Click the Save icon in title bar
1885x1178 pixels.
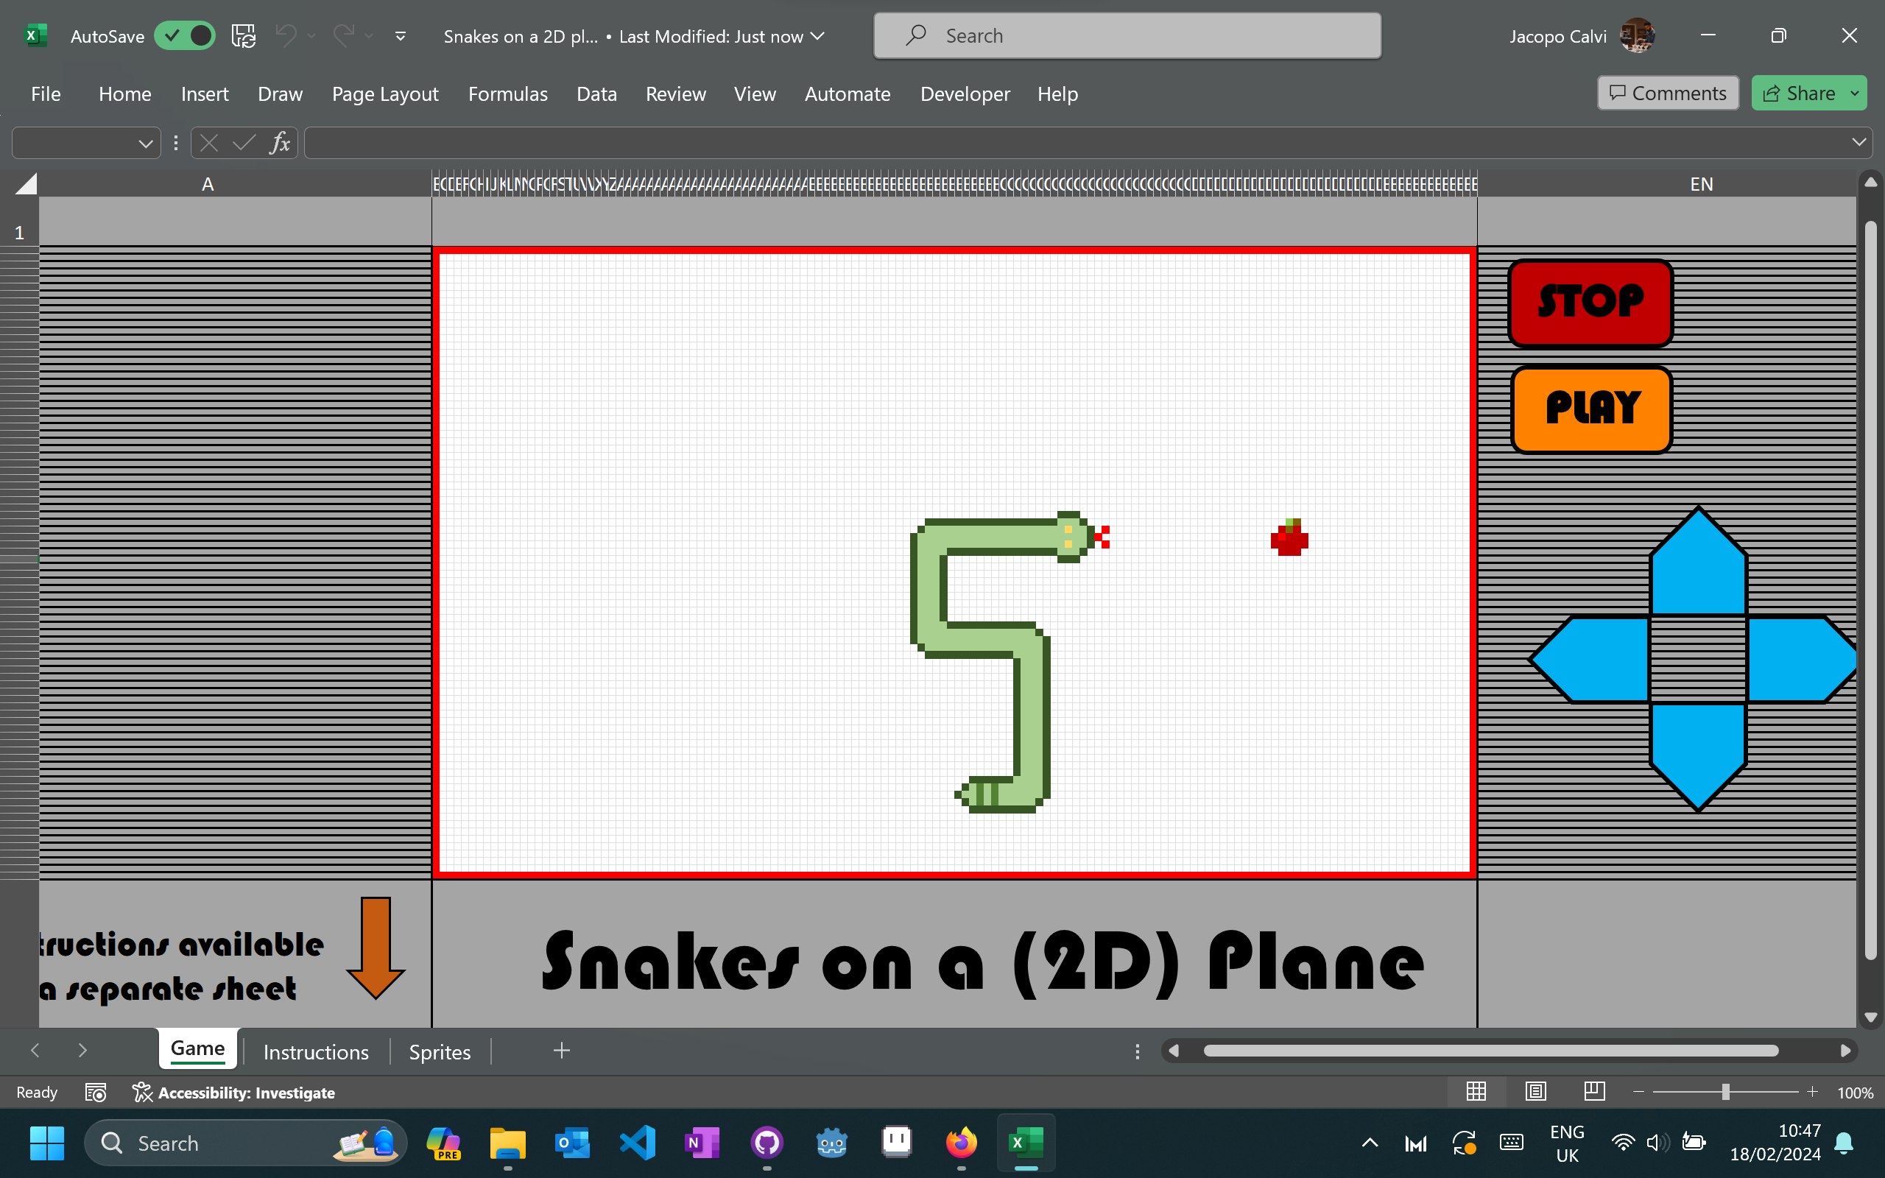click(x=243, y=36)
